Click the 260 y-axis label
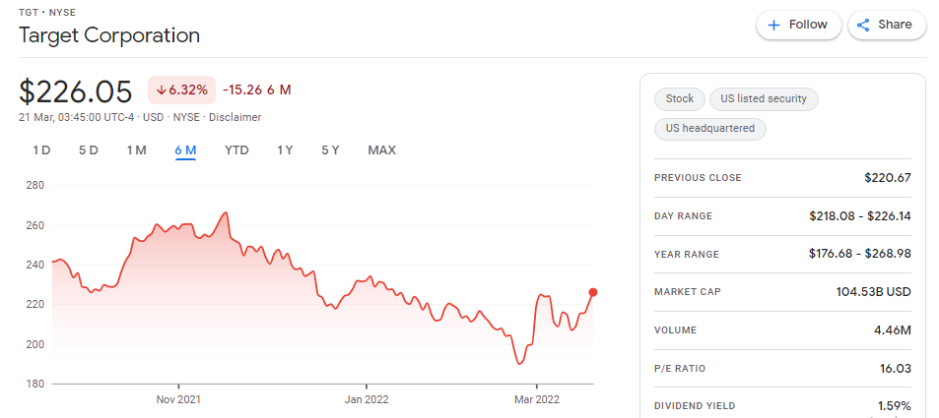Image resolution: width=939 pixels, height=418 pixels. (x=35, y=225)
